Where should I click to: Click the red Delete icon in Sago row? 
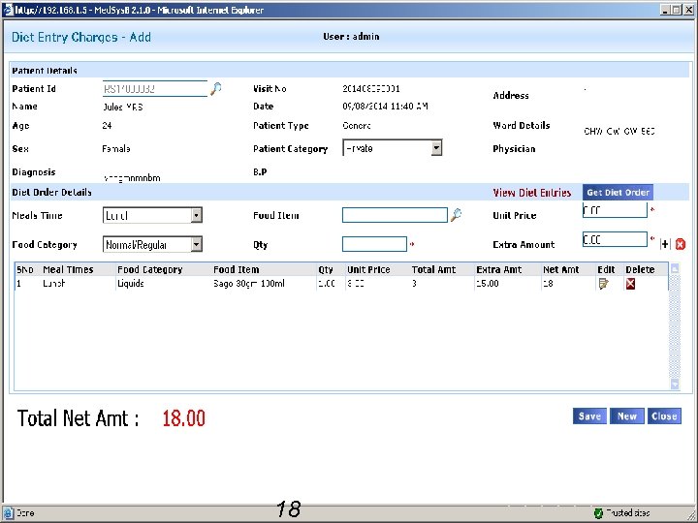(x=630, y=283)
